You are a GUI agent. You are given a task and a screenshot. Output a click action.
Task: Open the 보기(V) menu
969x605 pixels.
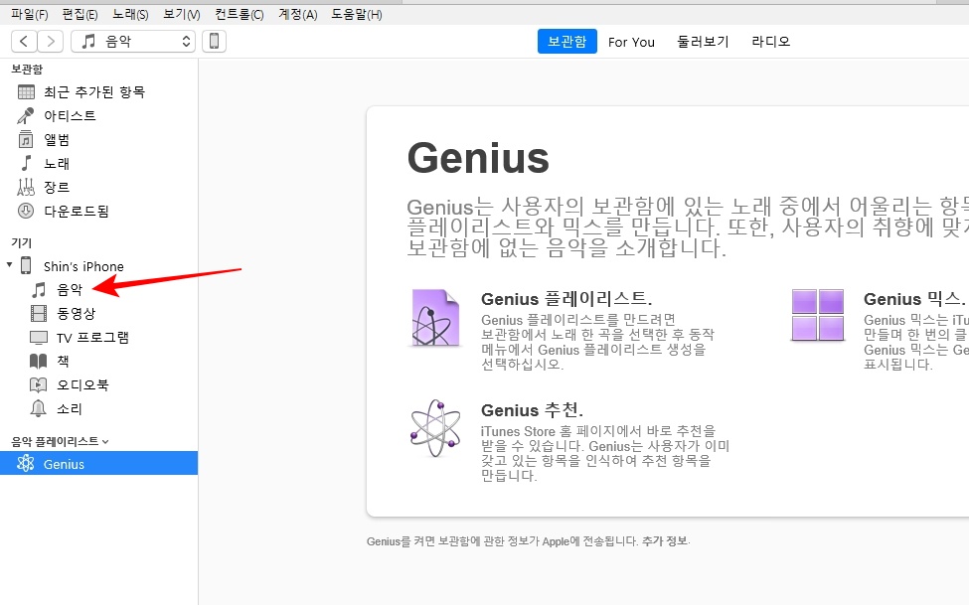click(x=181, y=14)
